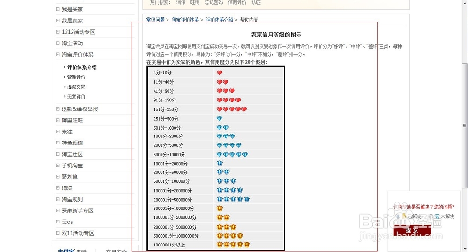Click the single diamond icon for 251分-500分
This screenshot has height=252, width=468.
219,118
